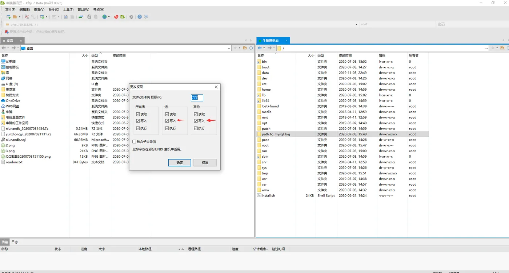Expand the remote path / dropdown
Viewport: 509px width, 273px height.
pos(486,48)
